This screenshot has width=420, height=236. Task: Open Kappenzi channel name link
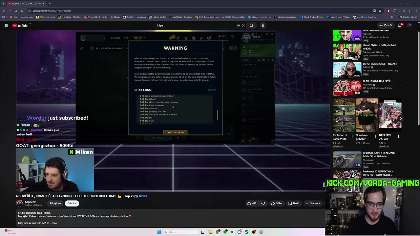point(31,202)
